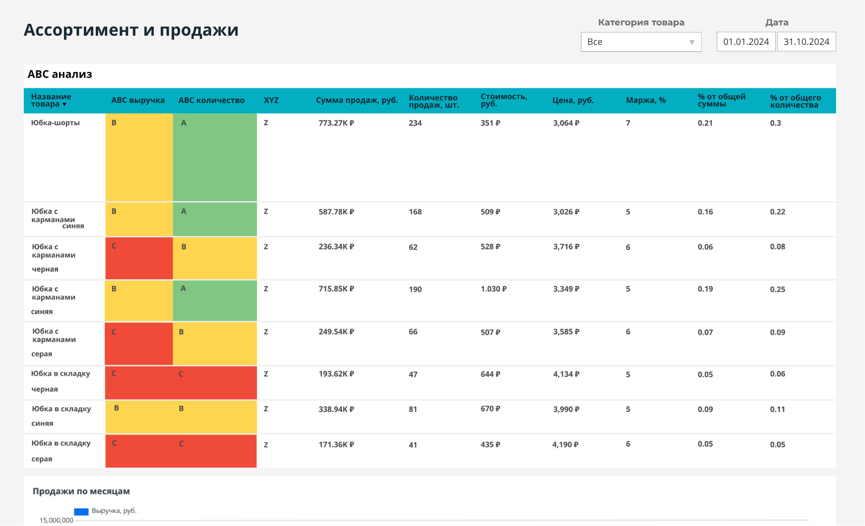
Task: Click sales sum 338.94K ₽
Action: 336,410
